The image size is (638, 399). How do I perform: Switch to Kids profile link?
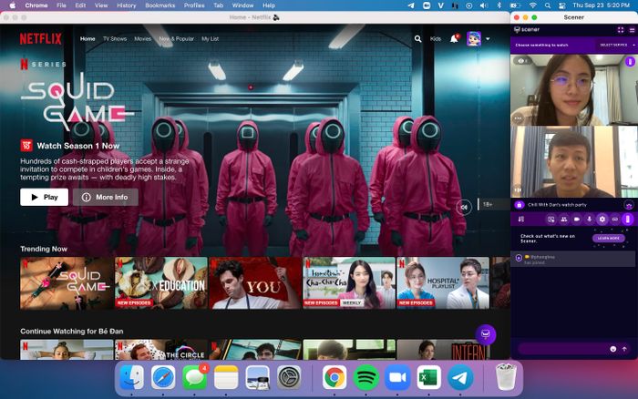pyautogui.click(x=436, y=38)
